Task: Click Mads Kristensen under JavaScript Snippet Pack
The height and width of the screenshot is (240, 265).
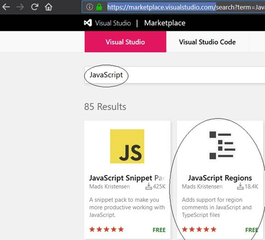Action: 110,186
